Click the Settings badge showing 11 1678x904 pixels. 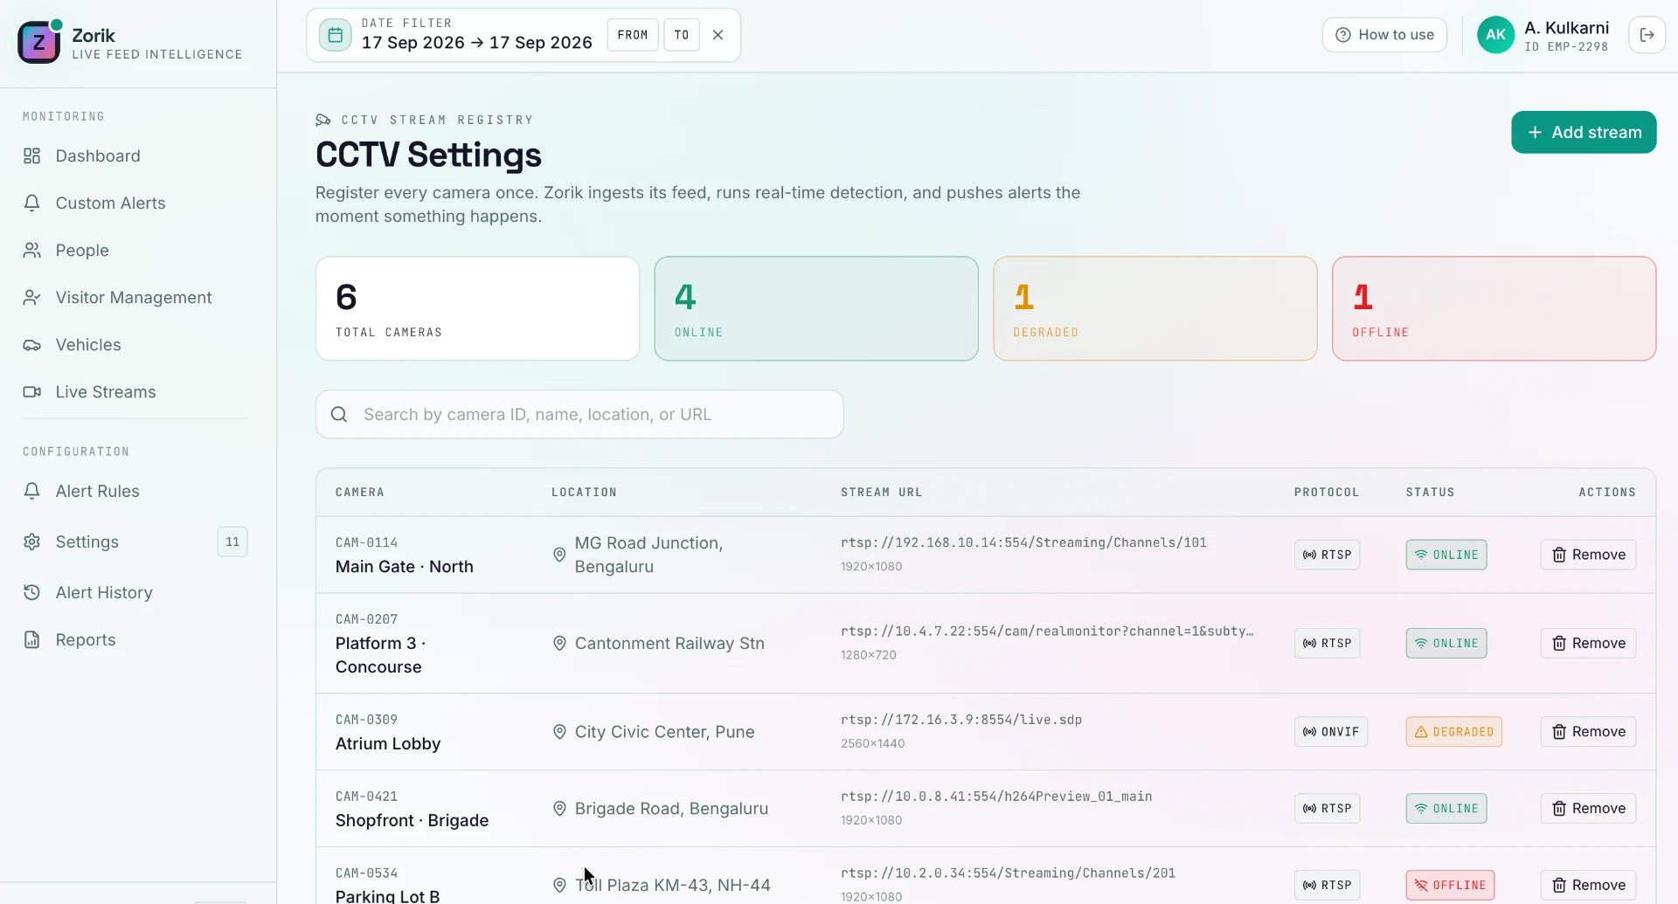point(232,542)
